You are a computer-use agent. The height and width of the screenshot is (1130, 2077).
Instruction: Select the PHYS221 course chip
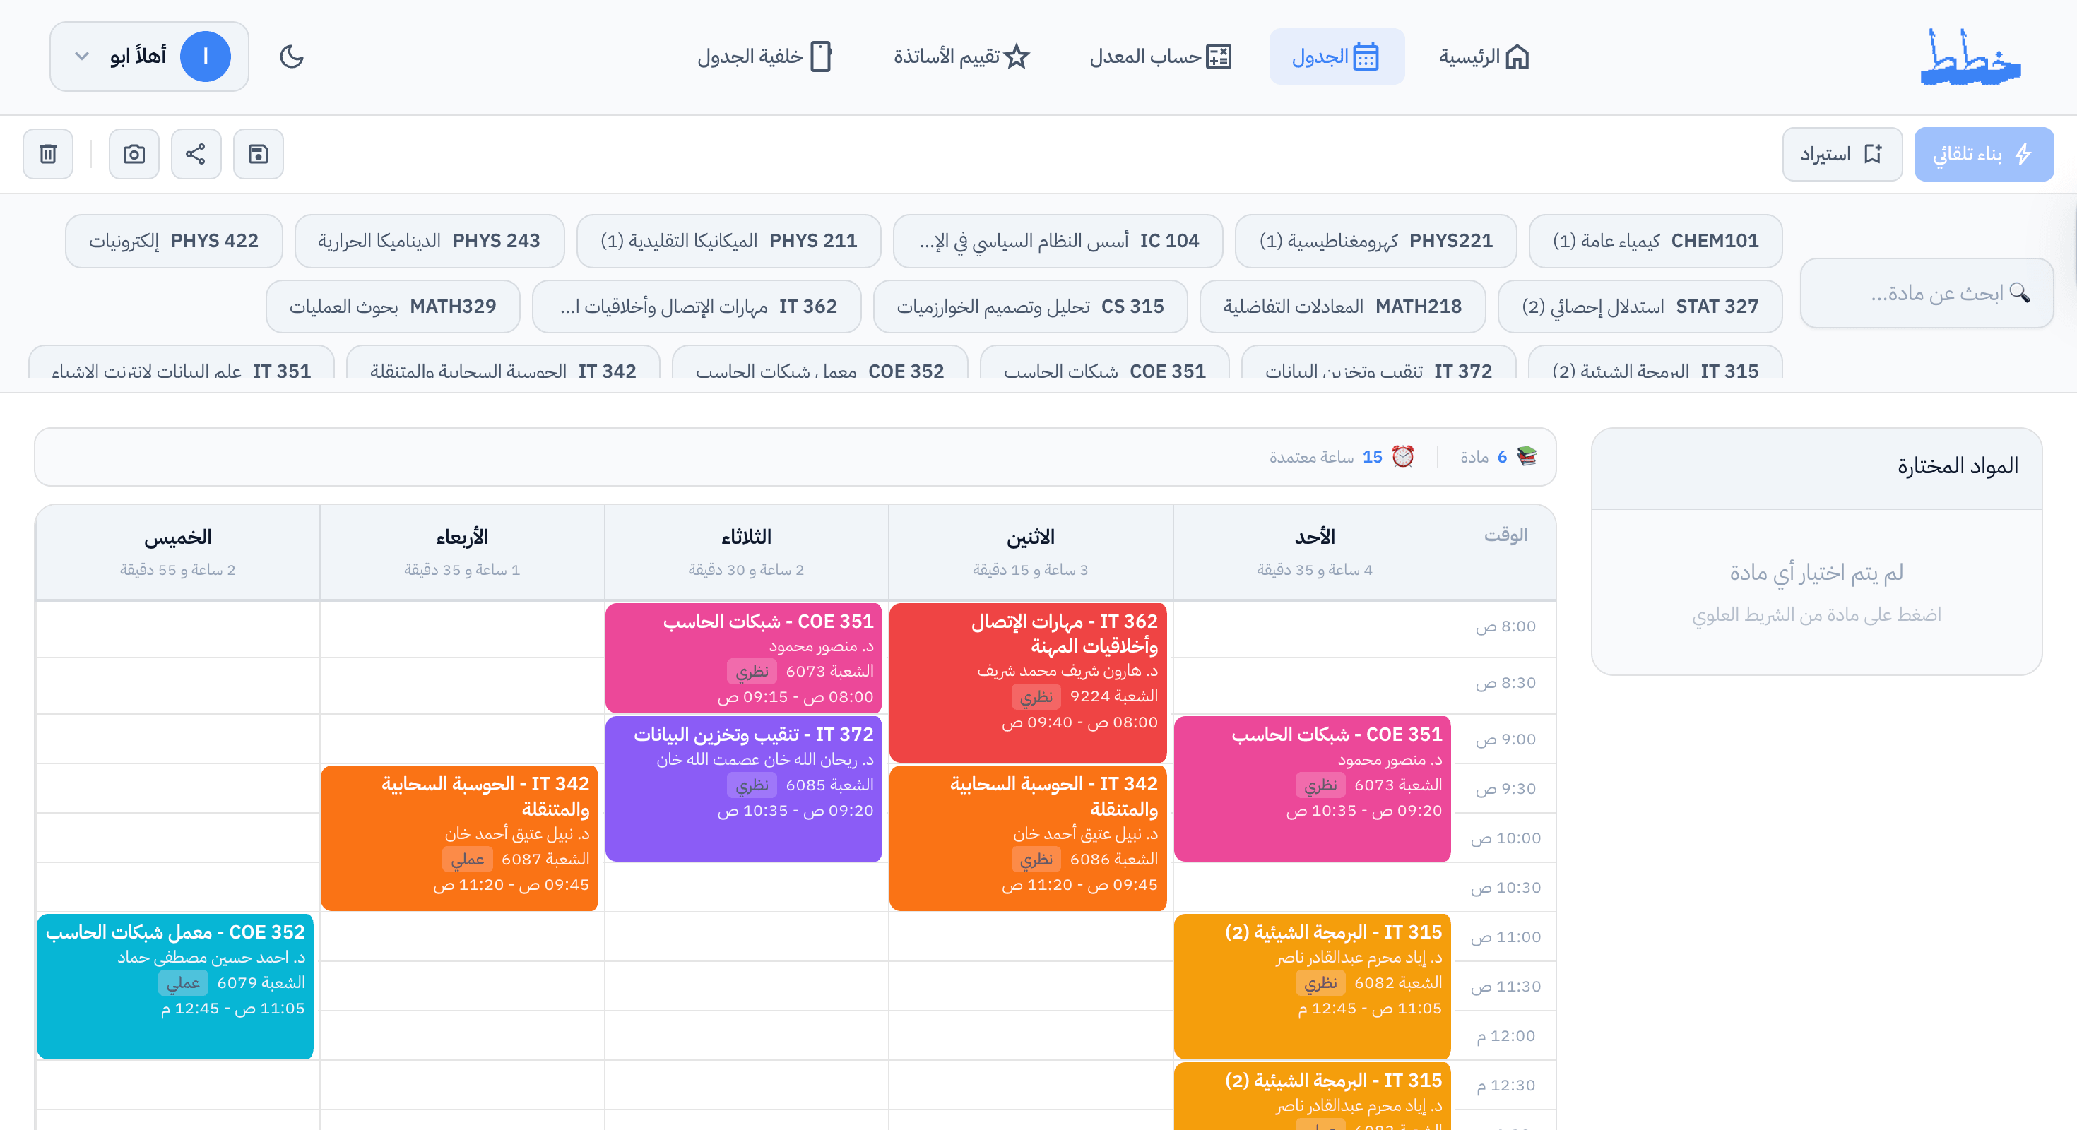tap(1375, 241)
